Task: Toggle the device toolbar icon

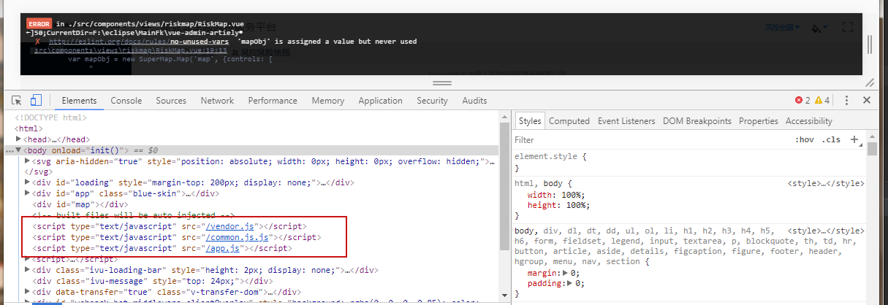Action: click(x=36, y=101)
